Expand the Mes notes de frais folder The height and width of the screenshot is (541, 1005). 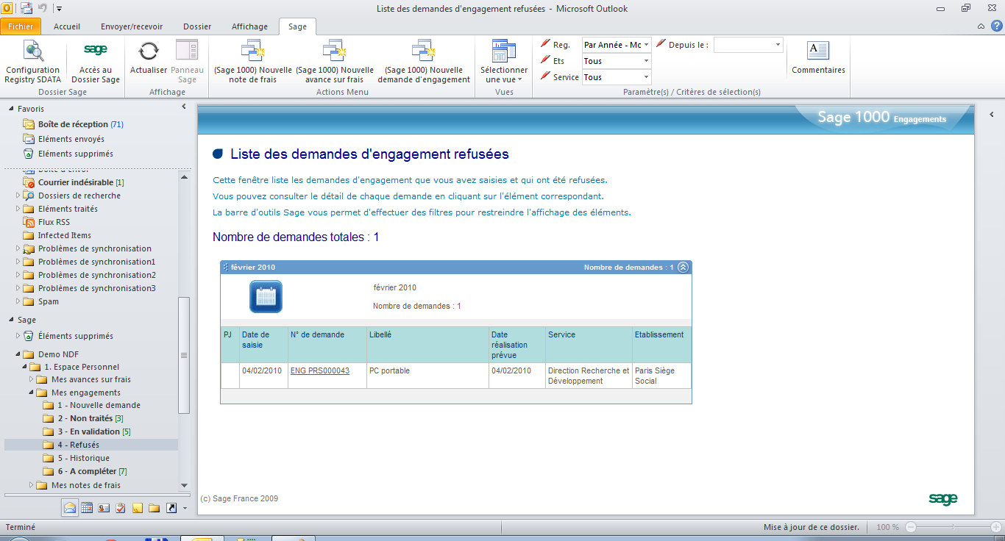(x=32, y=485)
